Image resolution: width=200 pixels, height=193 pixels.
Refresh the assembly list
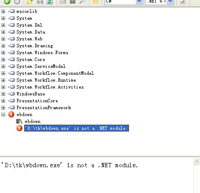pyautogui.click(x=49, y=2)
